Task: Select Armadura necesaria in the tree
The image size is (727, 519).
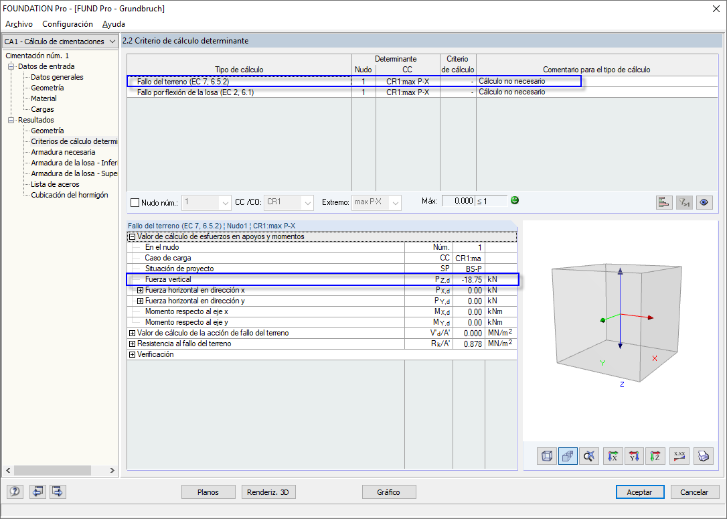Action: point(63,152)
